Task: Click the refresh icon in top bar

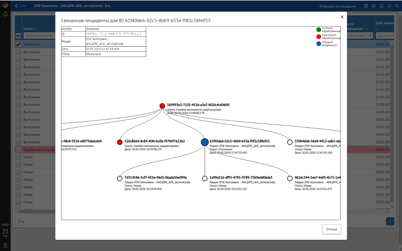Action: [389, 6]
